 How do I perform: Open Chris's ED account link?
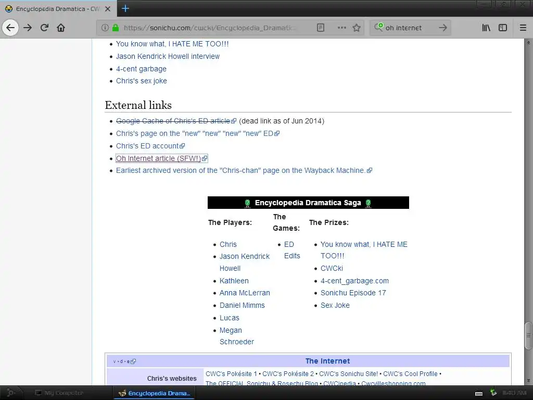pos(150,146)
